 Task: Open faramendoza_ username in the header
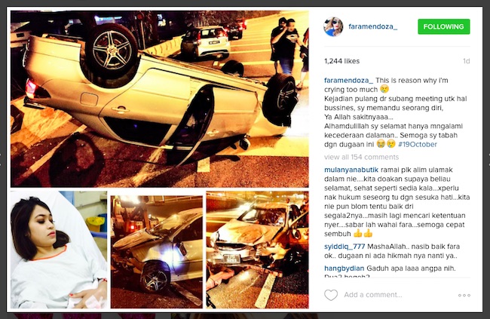(x=373, y=26)
